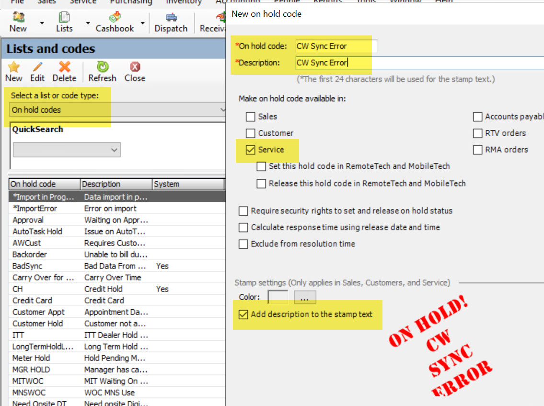This screenshot has width=544, height=406.
Task: Select the BadSync row
Action: coord(117,266)
